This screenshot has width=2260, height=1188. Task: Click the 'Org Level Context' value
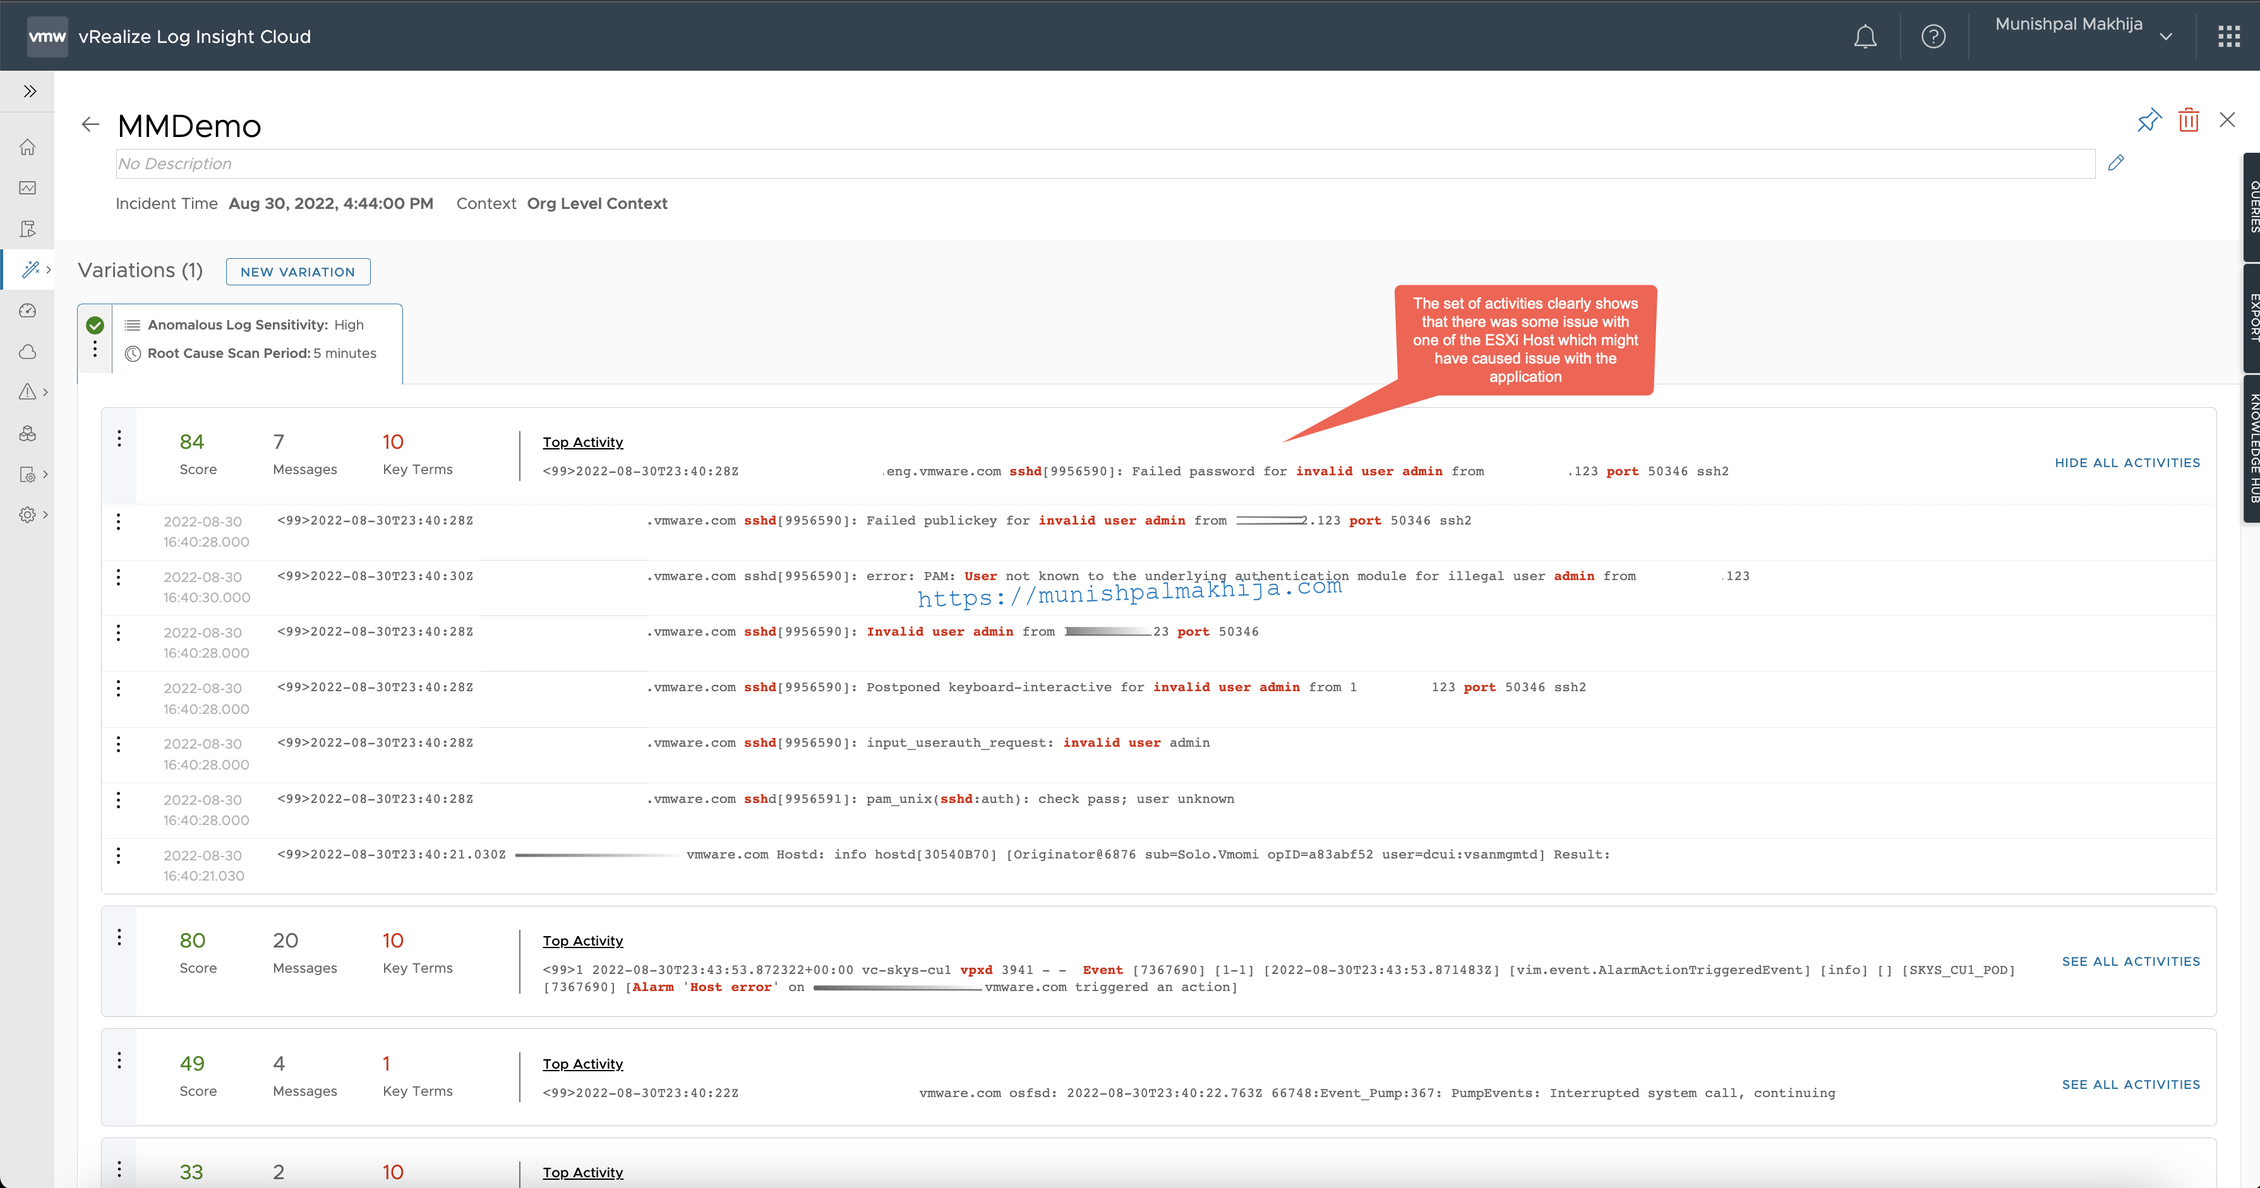[598, 203]
